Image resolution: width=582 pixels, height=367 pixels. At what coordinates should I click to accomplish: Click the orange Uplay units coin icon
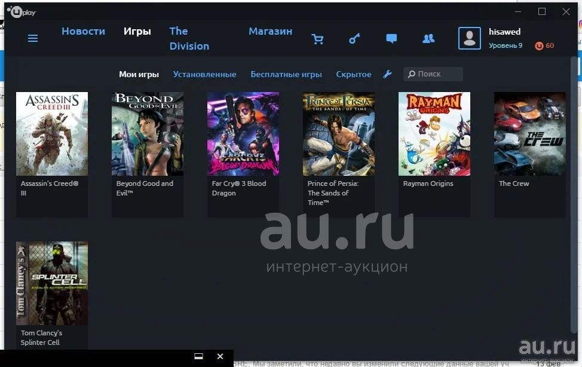point(539,45)
